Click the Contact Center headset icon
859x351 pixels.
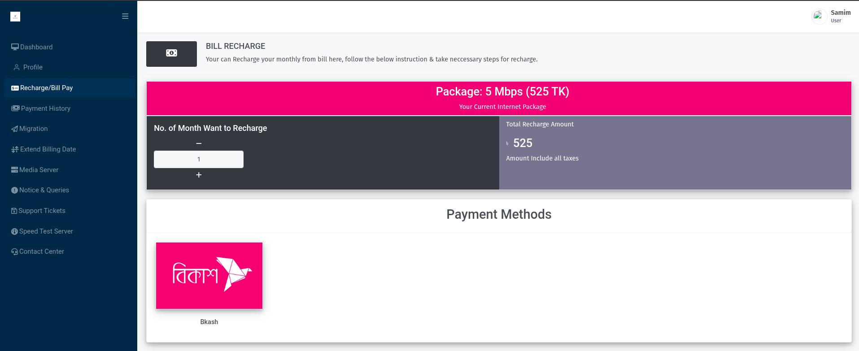15,252
